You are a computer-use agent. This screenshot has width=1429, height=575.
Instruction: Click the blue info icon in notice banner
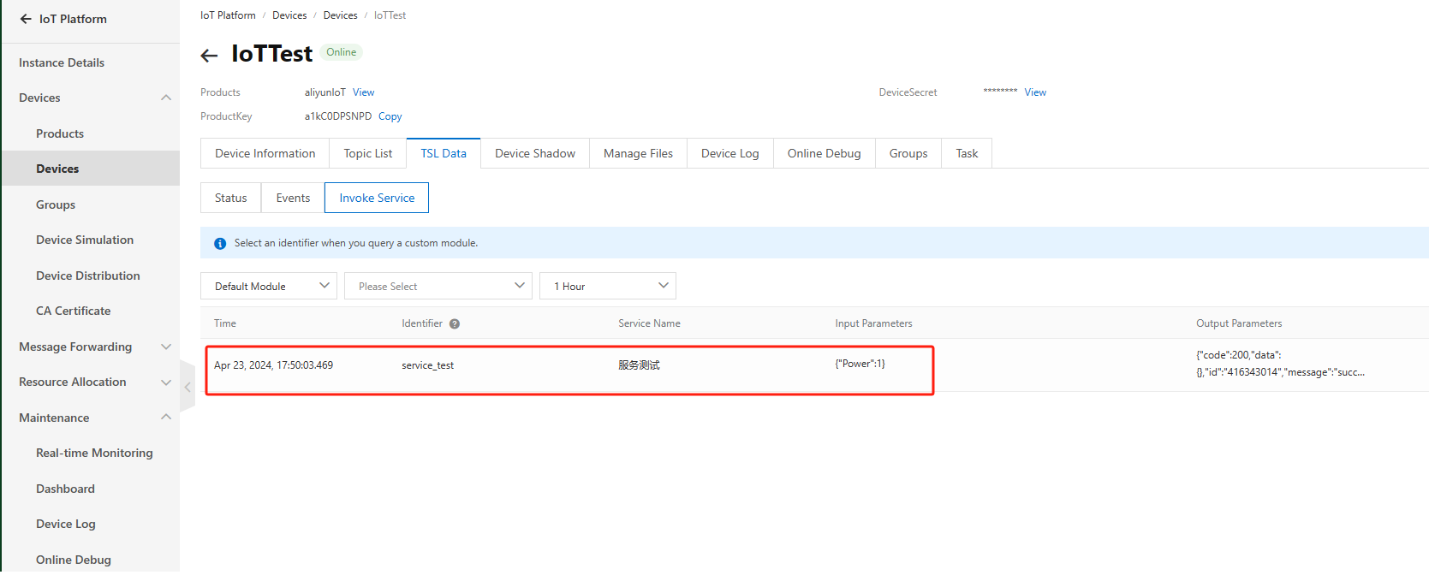tap(220, 244)
